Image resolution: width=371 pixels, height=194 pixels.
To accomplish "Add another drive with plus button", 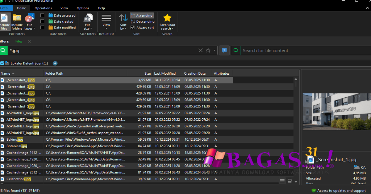I will click(x=55, y=63).
